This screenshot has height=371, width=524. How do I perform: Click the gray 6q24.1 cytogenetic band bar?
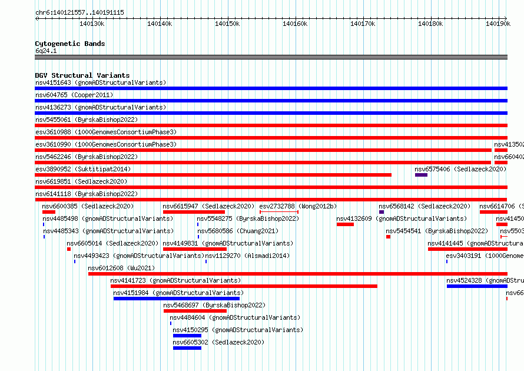(271, 57)
